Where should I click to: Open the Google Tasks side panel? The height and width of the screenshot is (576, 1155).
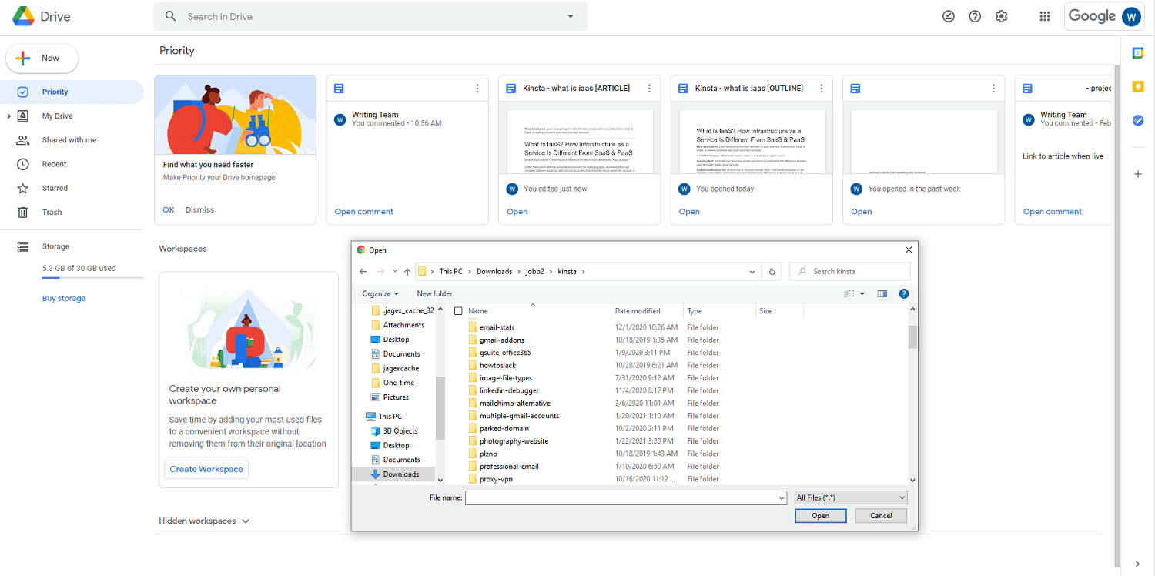[1137, 119]
